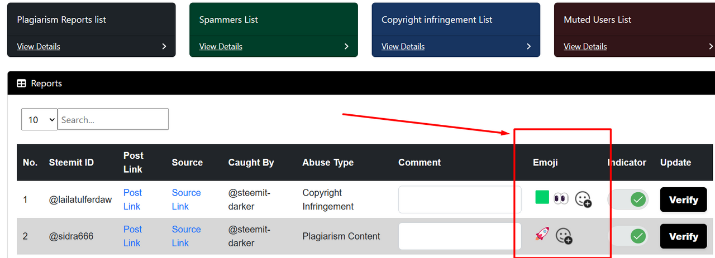Click the Reports table icon
The height and width of the screenshot is (258, 715).
(x=21, y=84)
